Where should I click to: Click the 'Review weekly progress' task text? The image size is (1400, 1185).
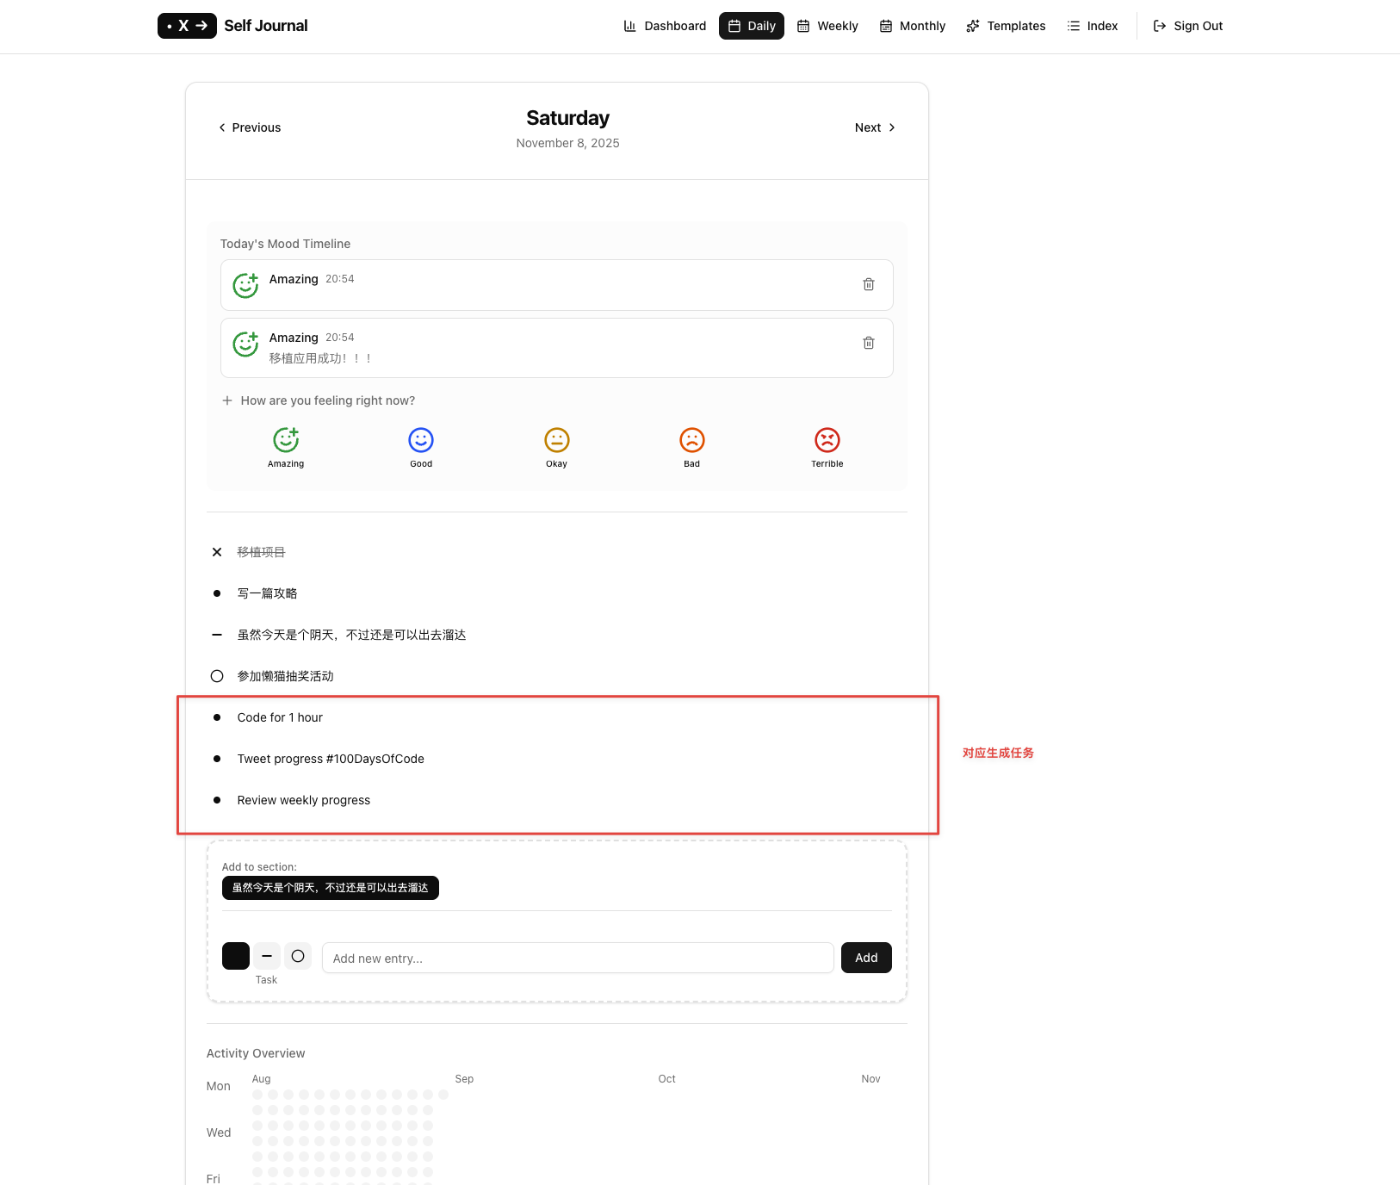[x=304, y=800]
